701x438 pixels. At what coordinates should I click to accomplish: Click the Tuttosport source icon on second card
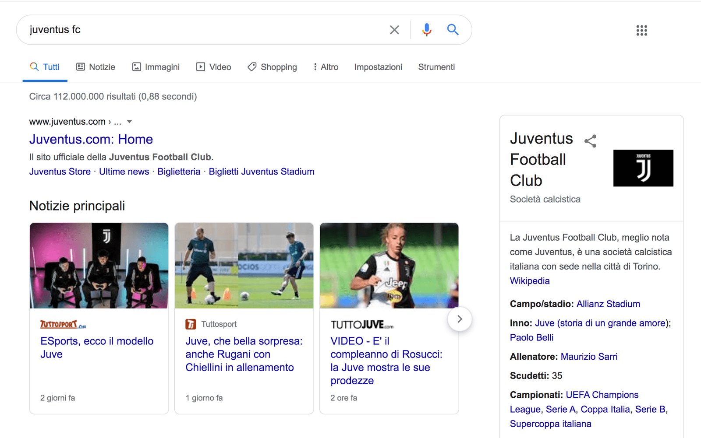coord(191,324)
